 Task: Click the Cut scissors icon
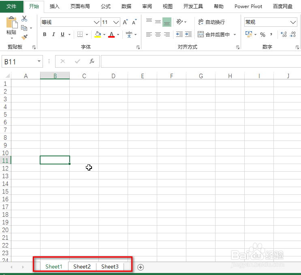coord(24,19)
